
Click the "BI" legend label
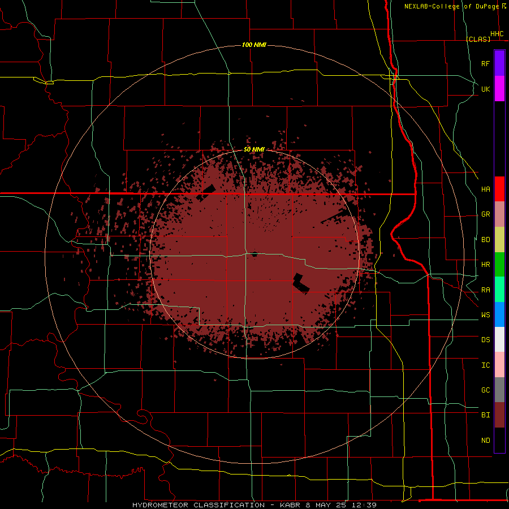(485, 415)
